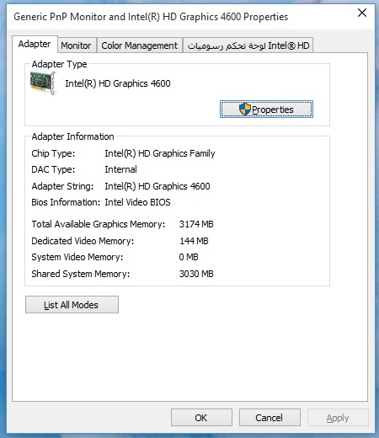Click the '0 MB' system video memory value
The height and width of the screenshot is (438, 379).
[189, 257]
